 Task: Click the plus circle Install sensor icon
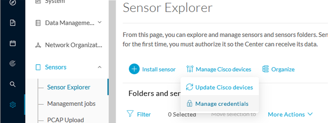pos(134,69)
